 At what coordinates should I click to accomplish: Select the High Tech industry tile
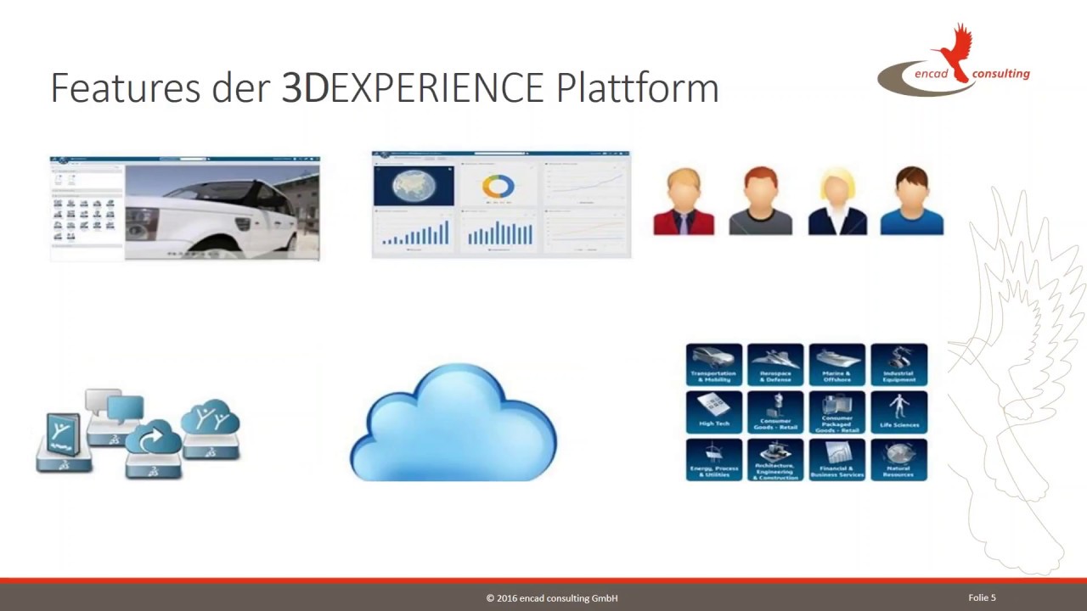point(713,412)
